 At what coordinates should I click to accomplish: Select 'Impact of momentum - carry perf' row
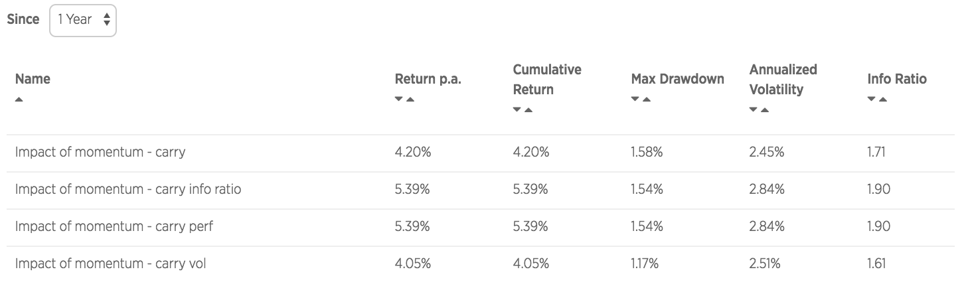pyautogui.click(x=114, y=226)
